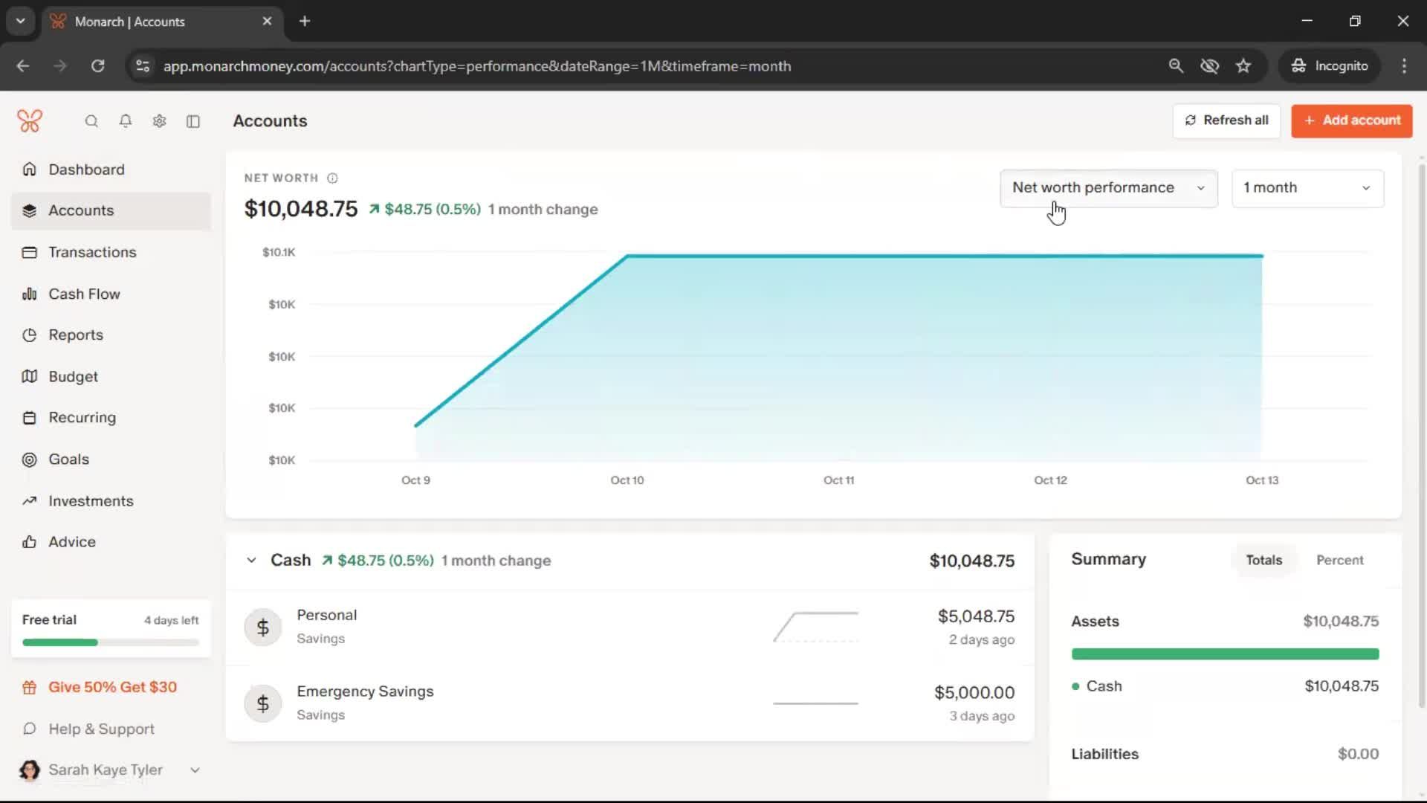Viewport: 1427px width, 803px height.
Task: Collapse the sidebar with the panel icon
Action: (193, 121)
